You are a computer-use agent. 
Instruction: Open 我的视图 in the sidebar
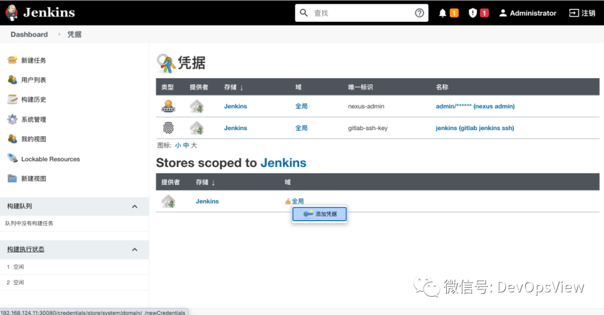34,139
